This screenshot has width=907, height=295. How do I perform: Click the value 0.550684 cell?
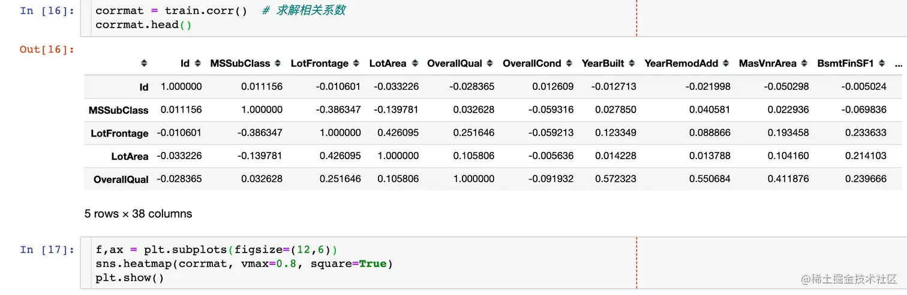pyautogui.click(x=710, y=179)
